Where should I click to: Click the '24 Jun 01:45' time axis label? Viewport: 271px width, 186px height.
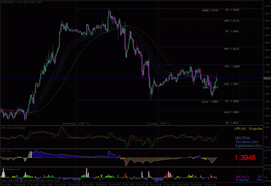[x=88, y=184]
